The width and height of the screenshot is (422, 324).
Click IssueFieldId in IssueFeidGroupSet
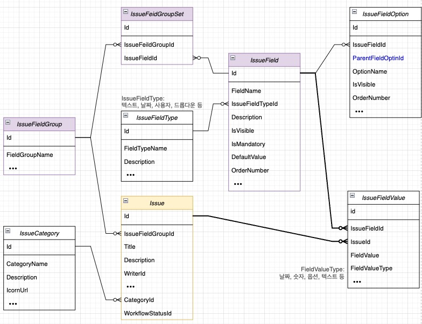pyautogui.click(x=157, y=58)
